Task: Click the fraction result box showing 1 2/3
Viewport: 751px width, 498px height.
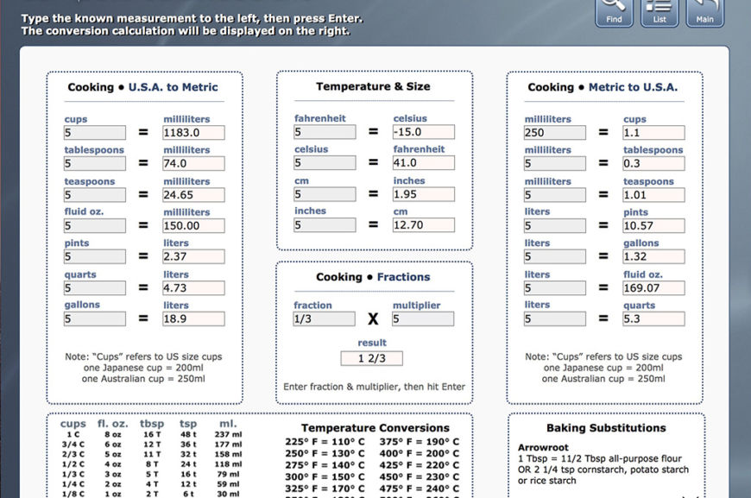Action: (x=372, y=358)
